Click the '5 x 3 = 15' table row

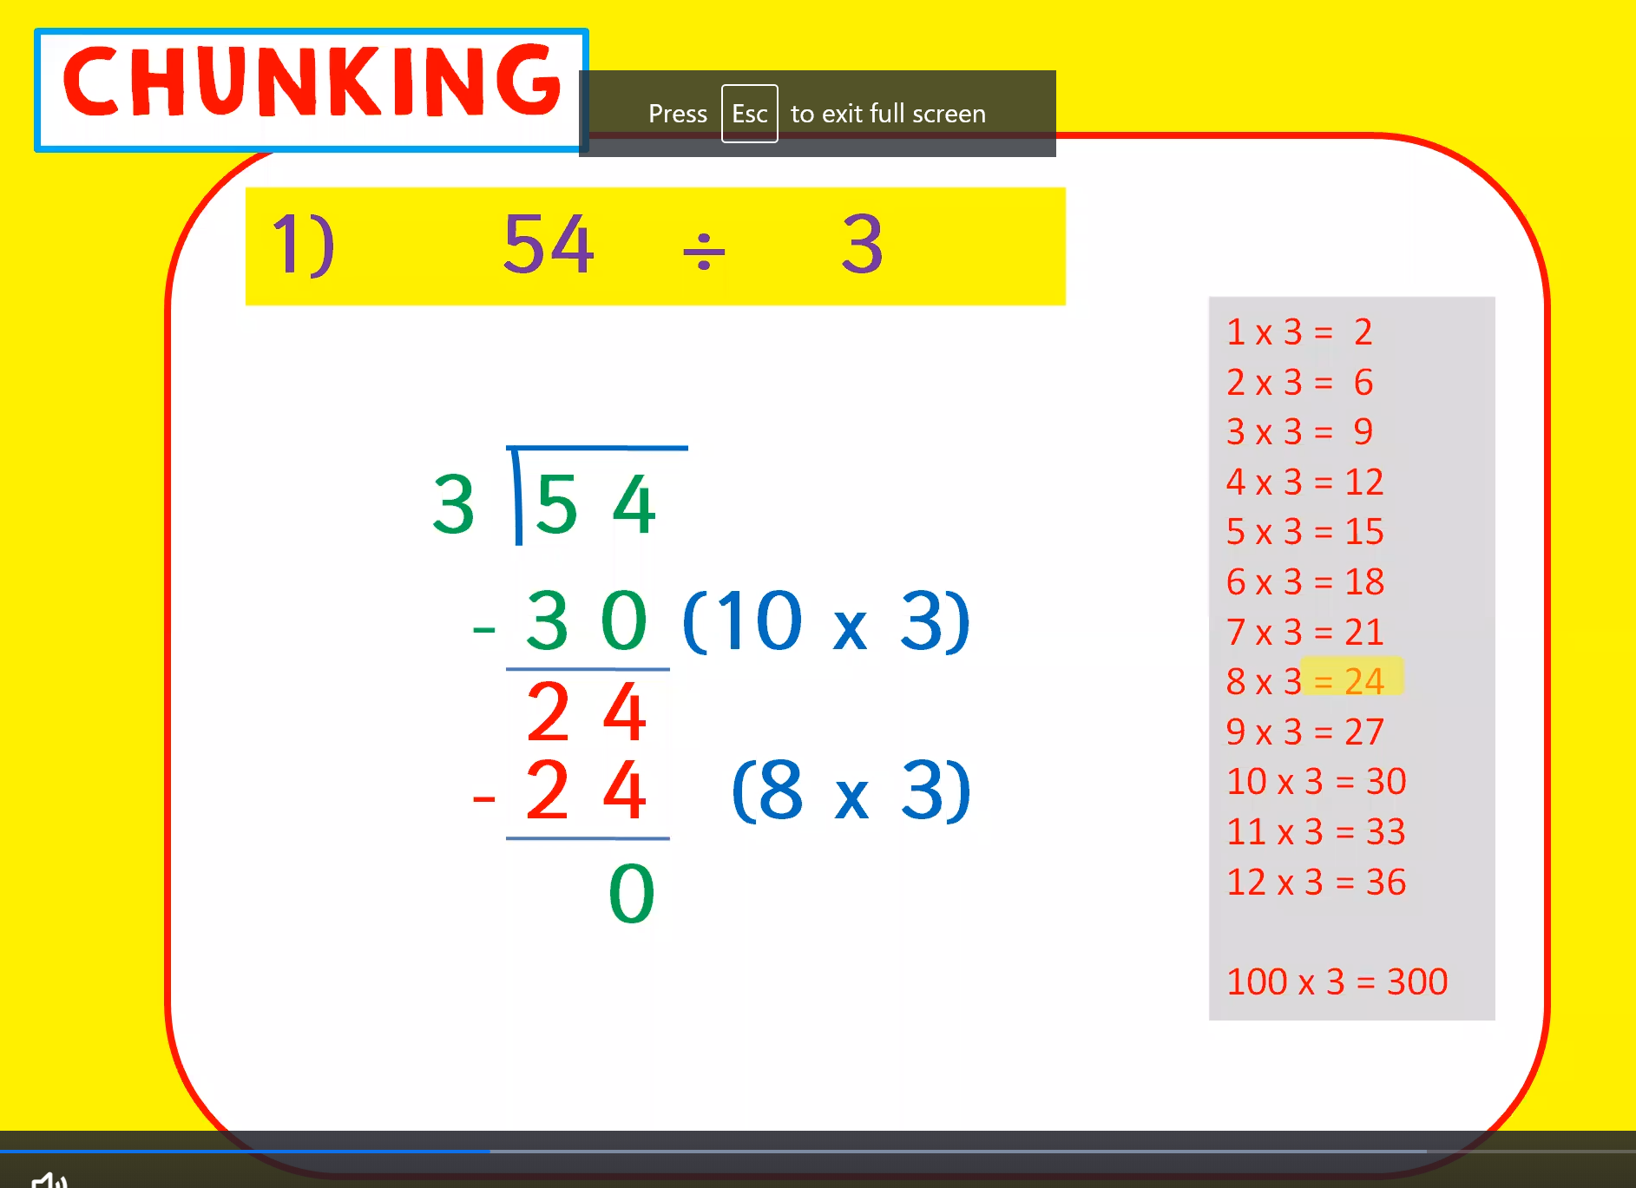1304,532
